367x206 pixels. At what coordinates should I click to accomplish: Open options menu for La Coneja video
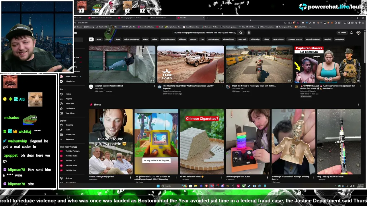[360, 86]
